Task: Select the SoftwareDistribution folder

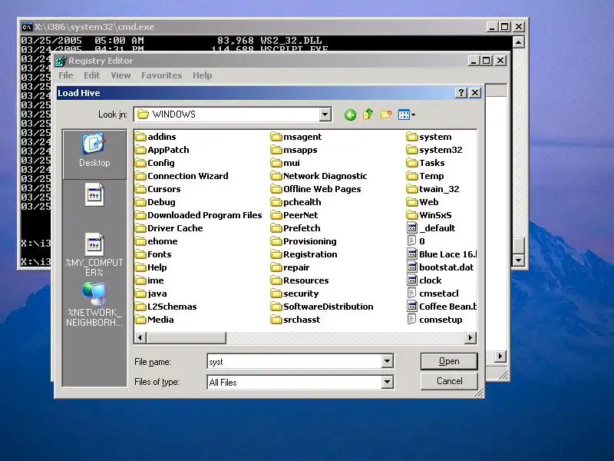Action: [x=322, y=307]
